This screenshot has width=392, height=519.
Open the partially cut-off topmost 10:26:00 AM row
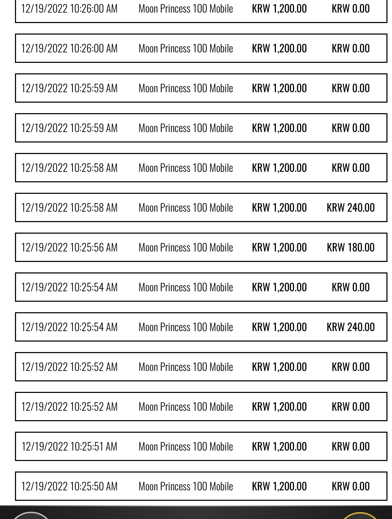201,10
